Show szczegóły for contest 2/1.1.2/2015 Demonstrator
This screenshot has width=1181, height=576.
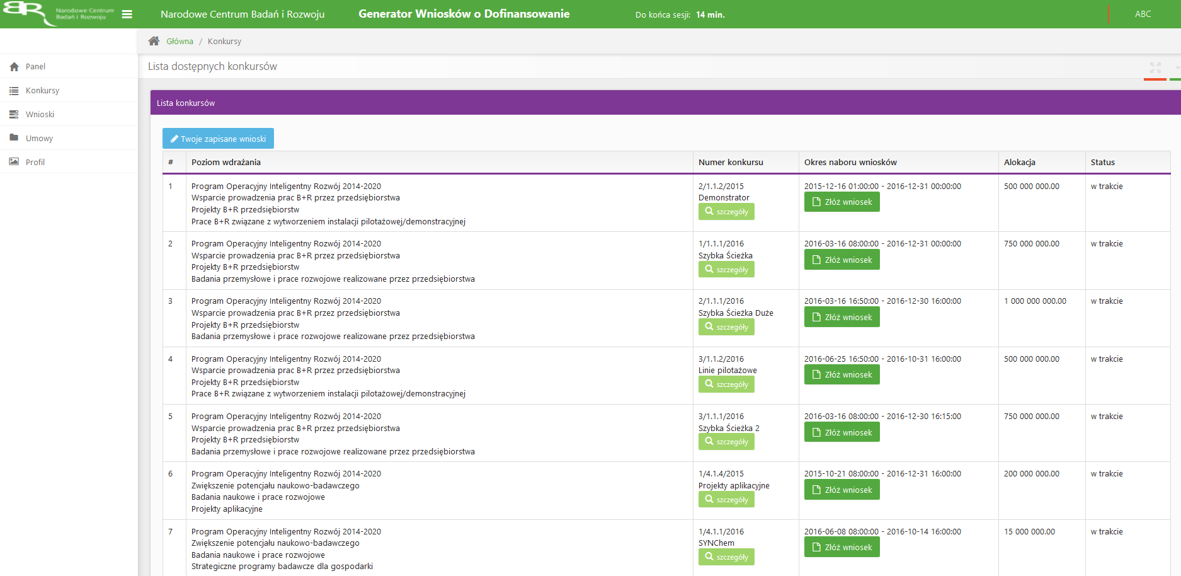pos(726,212)
